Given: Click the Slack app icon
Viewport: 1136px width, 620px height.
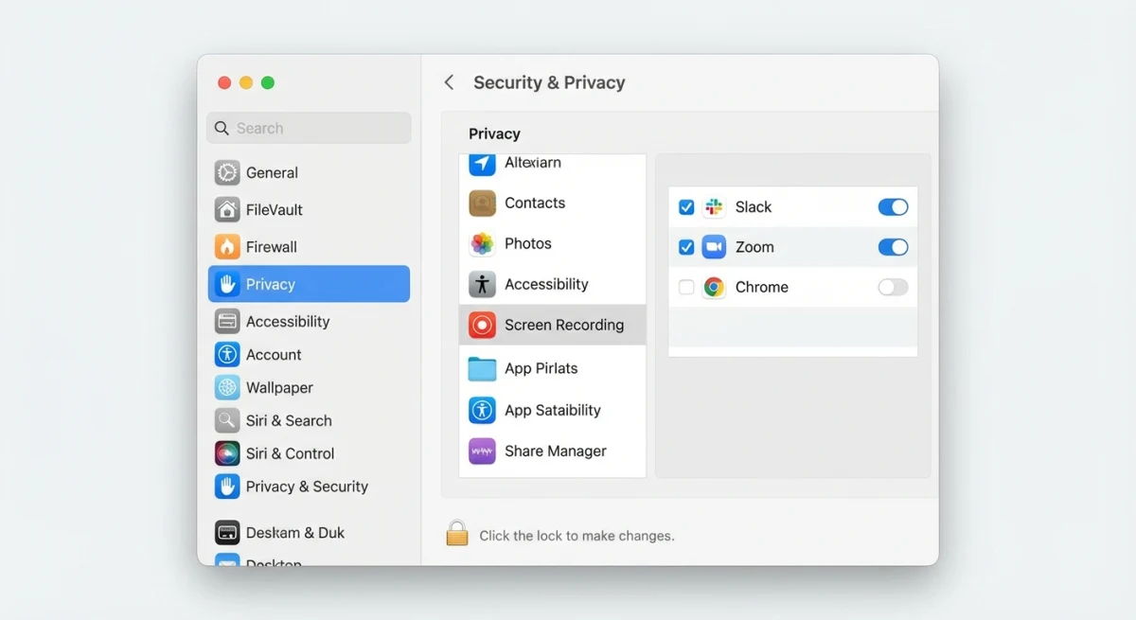Looking at the screenshot, I should (x=714, y=206).
